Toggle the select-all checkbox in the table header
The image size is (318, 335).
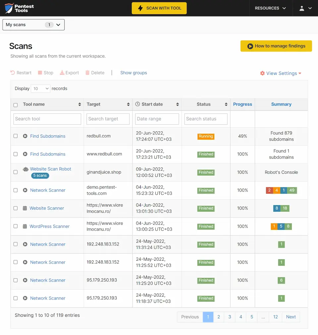(x=15, y=104)
